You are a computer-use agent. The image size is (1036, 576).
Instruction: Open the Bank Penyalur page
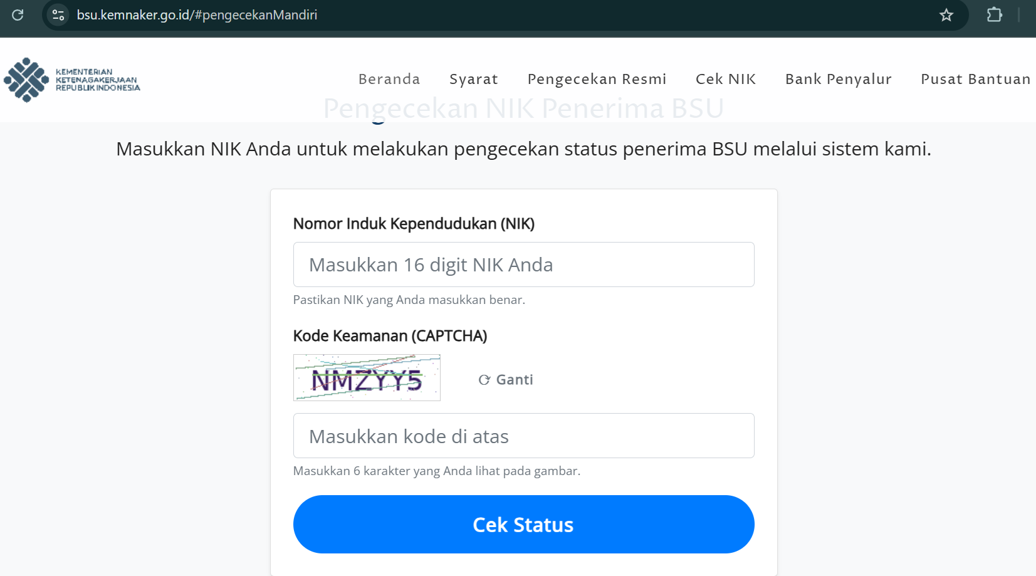pos(838,79)
